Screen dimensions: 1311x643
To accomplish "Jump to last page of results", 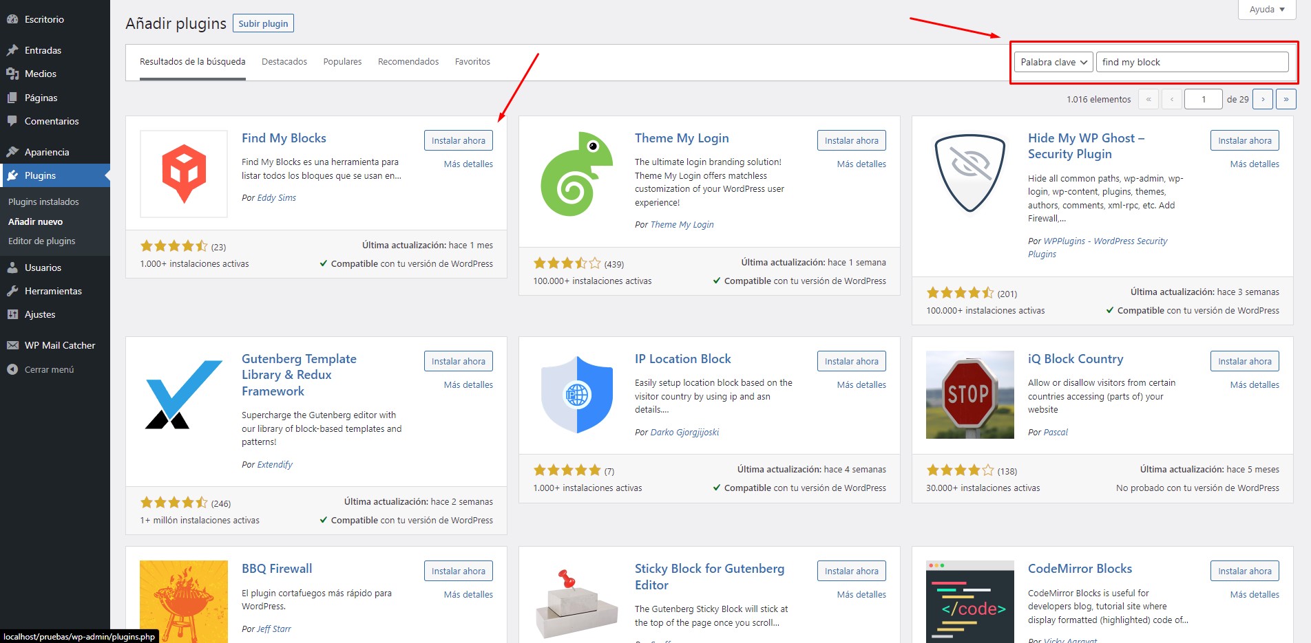I will click(x=1286, y=99).
